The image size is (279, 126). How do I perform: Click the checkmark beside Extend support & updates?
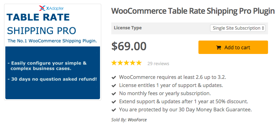(114, 101)
